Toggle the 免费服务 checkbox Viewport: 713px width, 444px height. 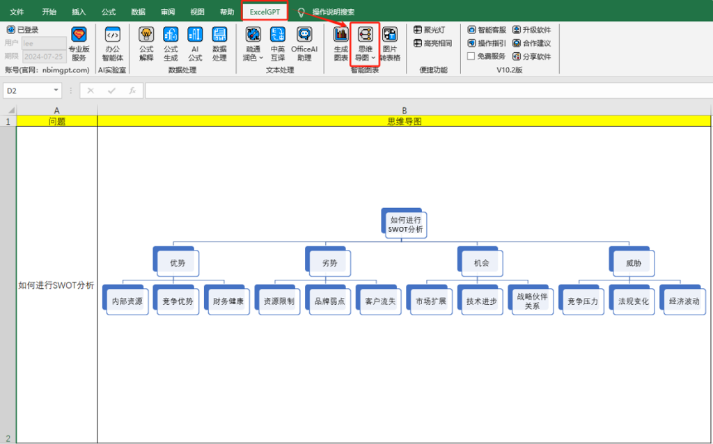[x=471, y=56]
